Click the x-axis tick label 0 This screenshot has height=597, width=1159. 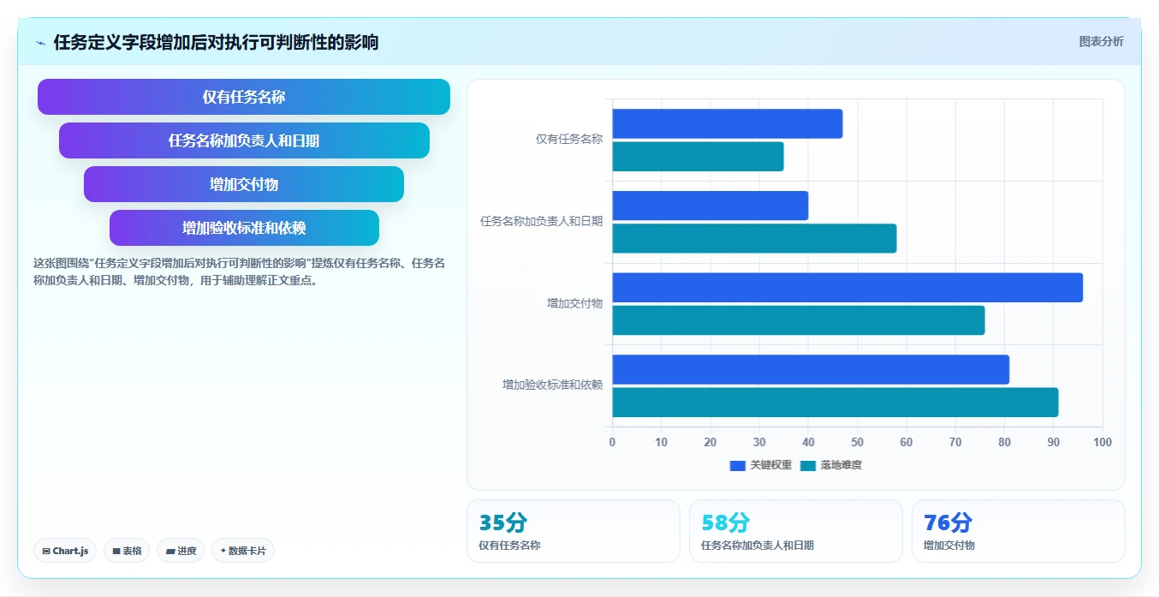point(612,442)
